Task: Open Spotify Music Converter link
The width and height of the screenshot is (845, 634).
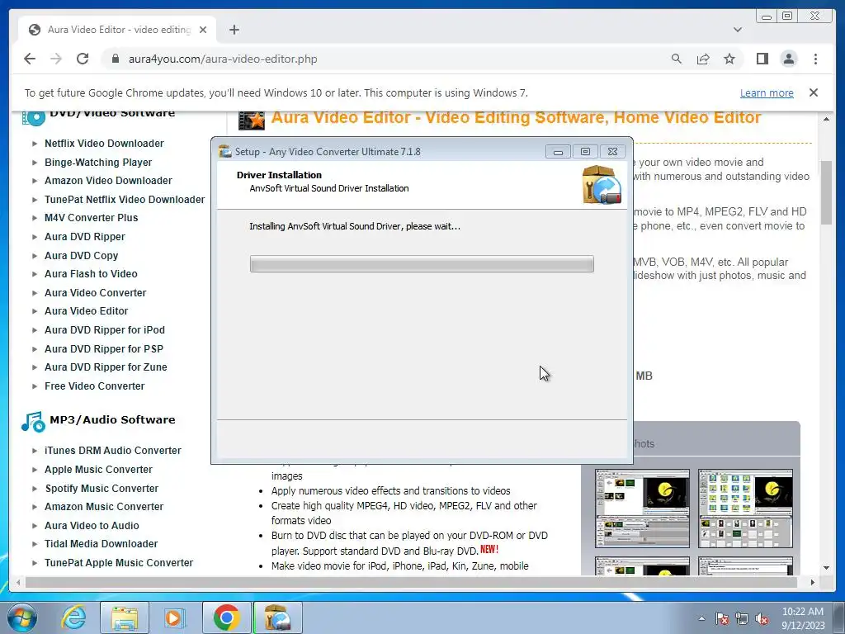Action: click(101, 489)
